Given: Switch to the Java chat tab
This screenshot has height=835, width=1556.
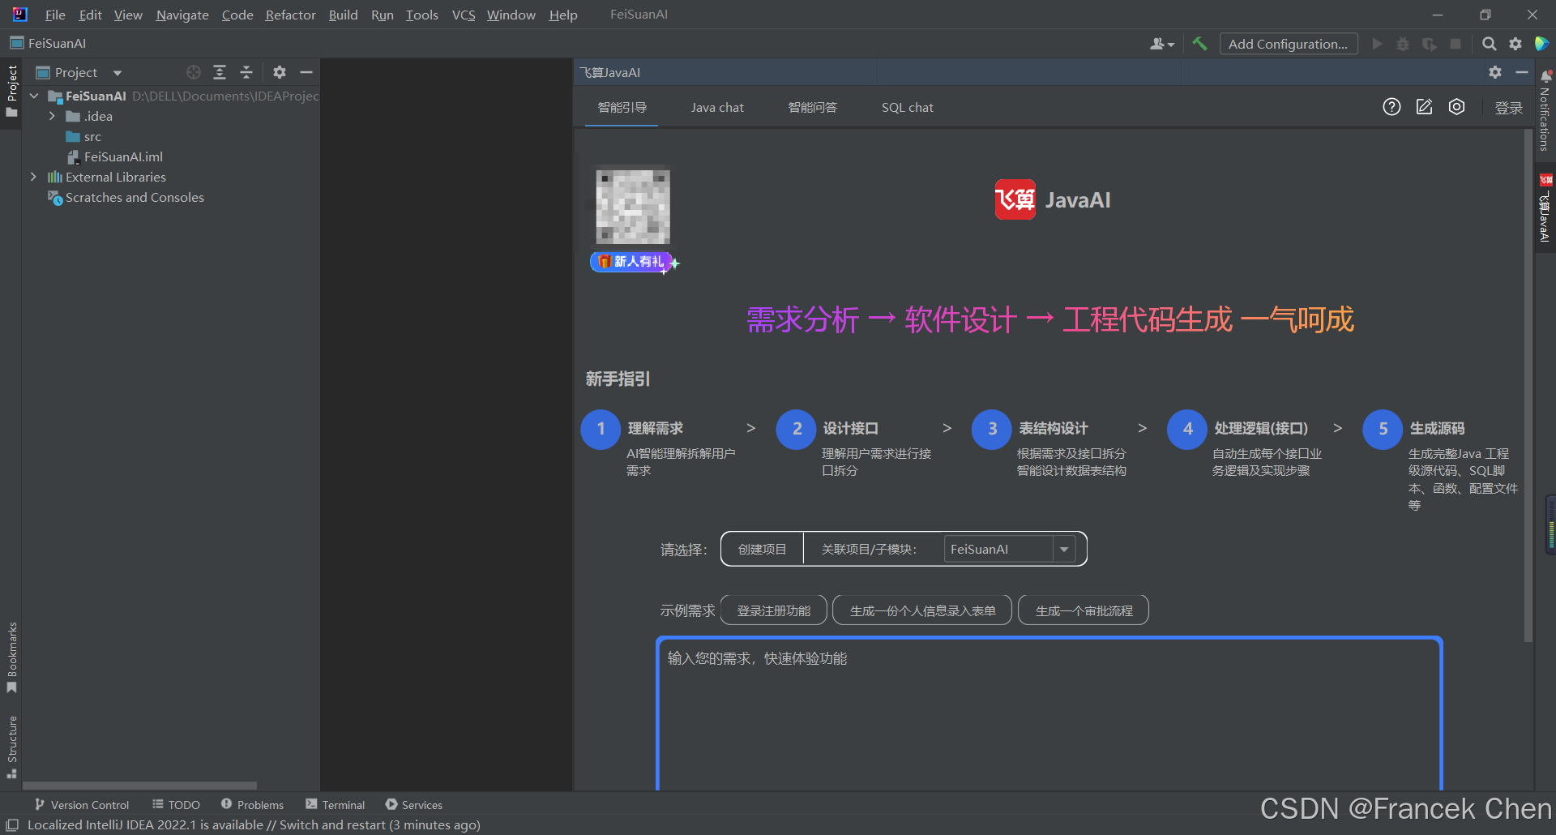Looking at the screenshot, I should click(x=717, y=106).
